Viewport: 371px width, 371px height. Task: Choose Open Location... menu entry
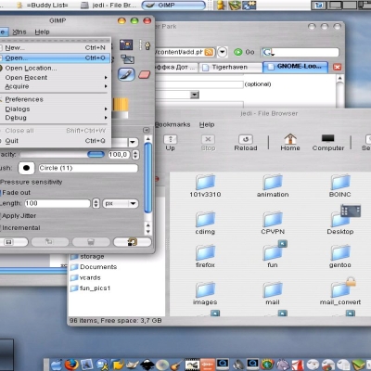55,68
